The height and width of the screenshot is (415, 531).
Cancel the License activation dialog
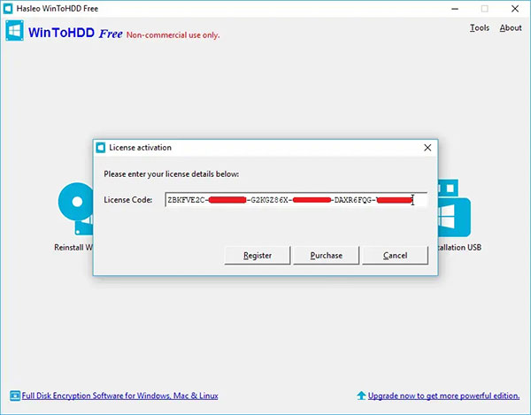coord(396,256)
